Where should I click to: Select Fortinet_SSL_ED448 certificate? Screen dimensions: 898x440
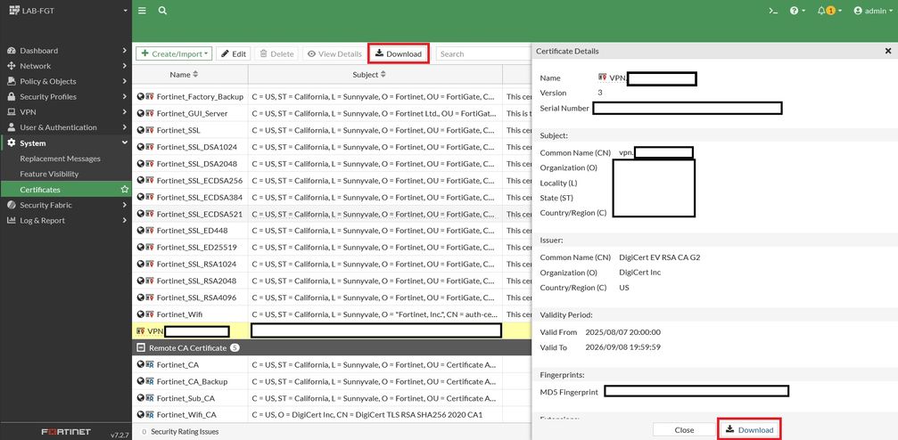click(332, 231)
